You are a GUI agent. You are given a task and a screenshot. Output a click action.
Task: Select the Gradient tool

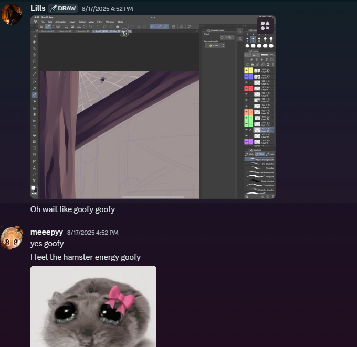pyautogui.click(x=34, y=142)
